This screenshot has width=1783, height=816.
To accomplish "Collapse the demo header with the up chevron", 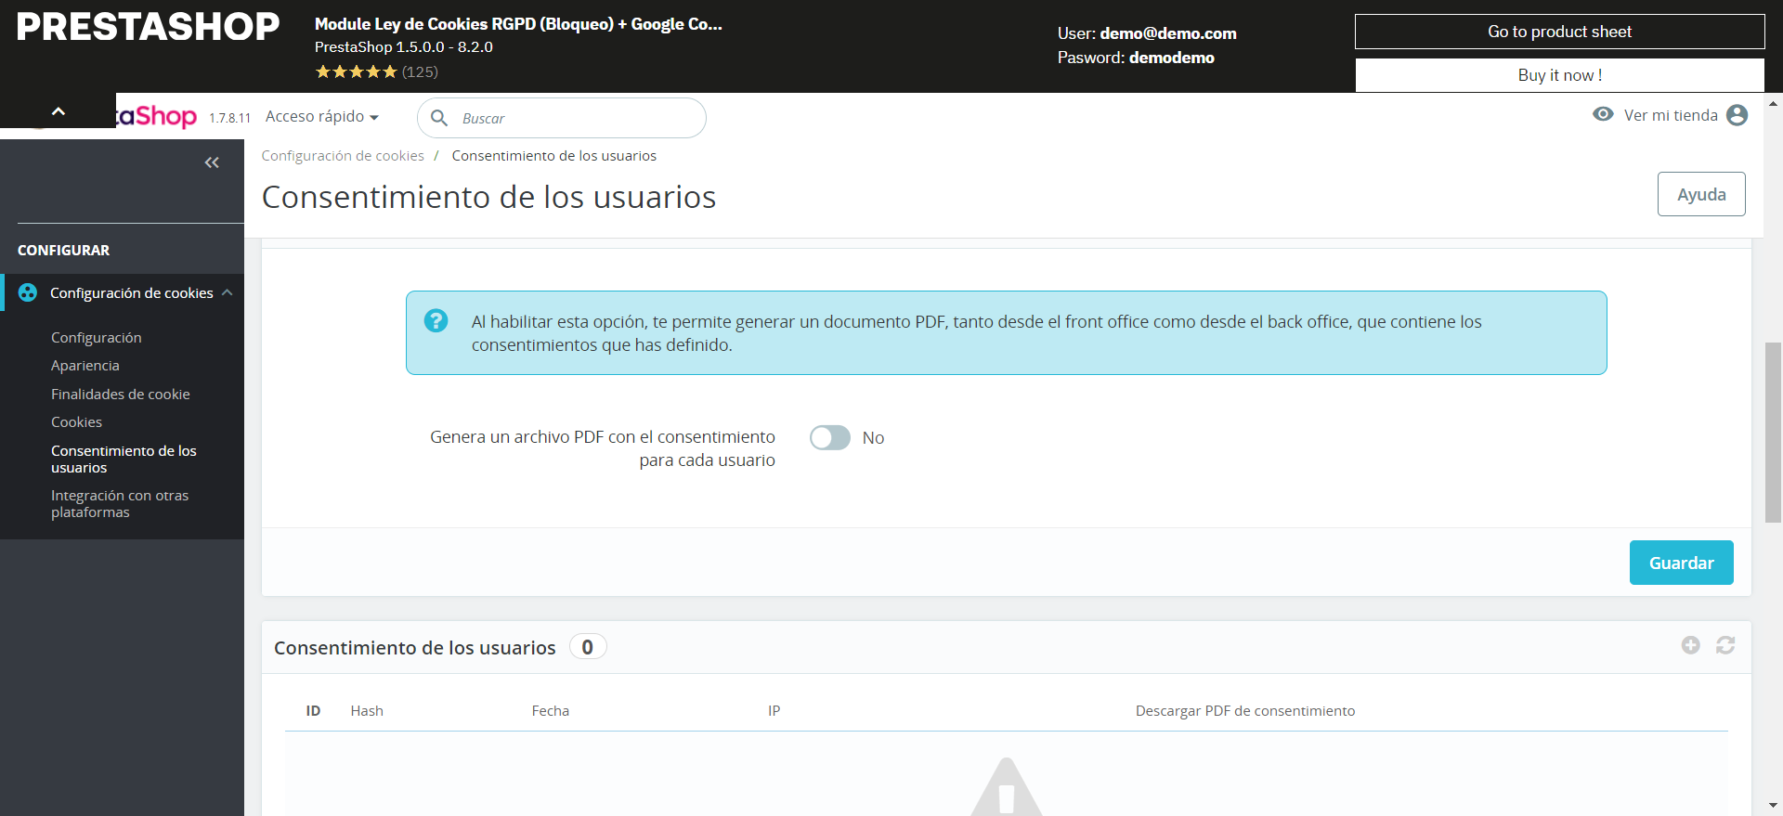I will click(58, 110).
